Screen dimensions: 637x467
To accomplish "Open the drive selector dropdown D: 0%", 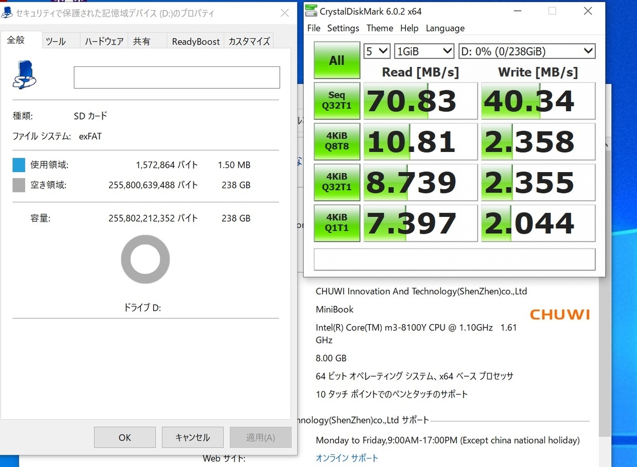I will (527, 51).
